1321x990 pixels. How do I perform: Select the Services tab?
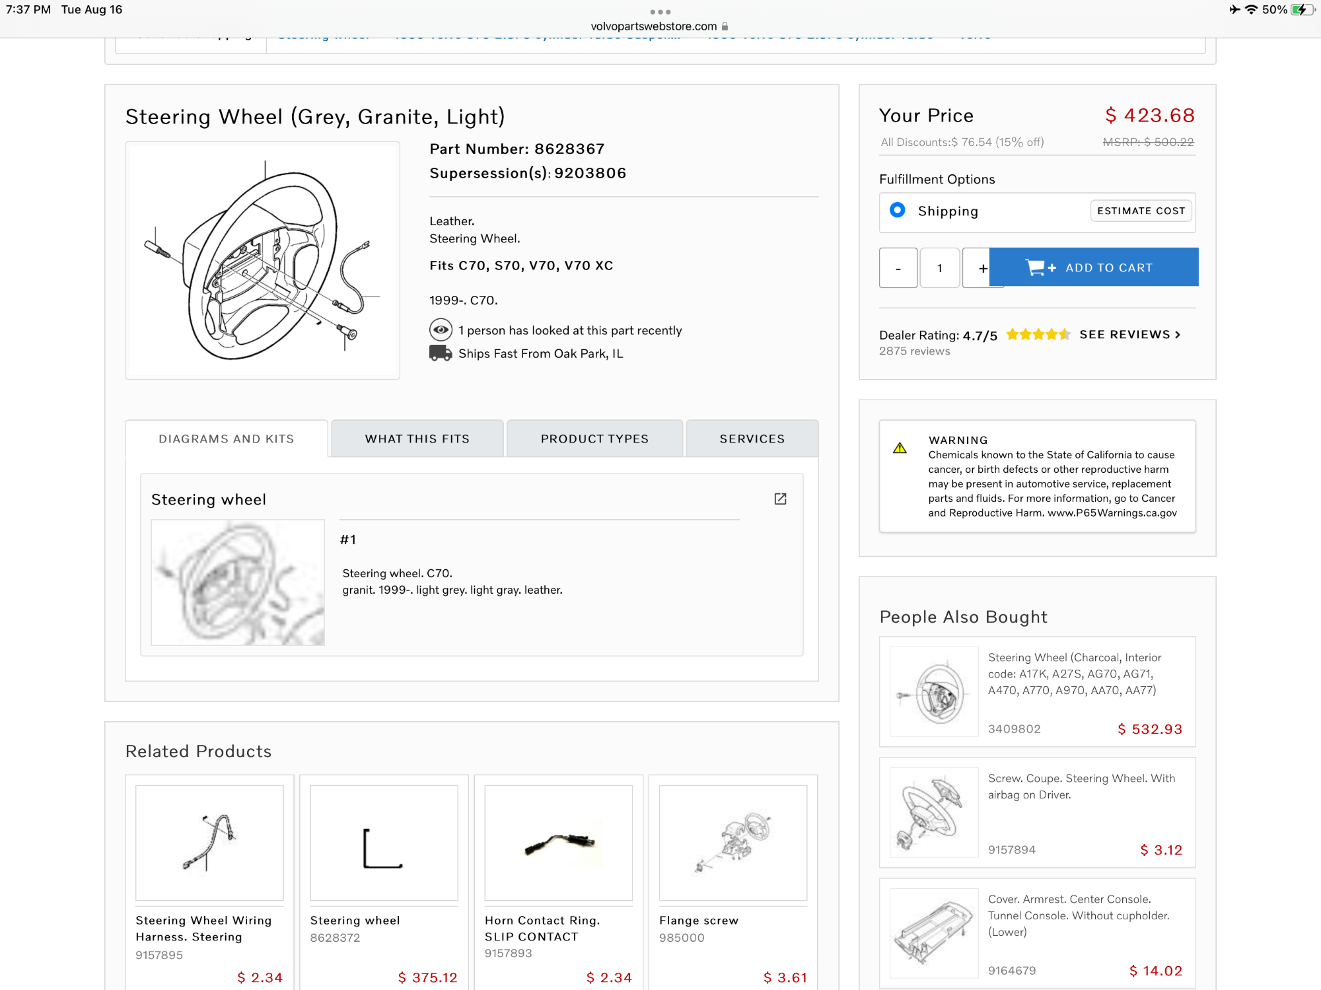click(752, 439)
